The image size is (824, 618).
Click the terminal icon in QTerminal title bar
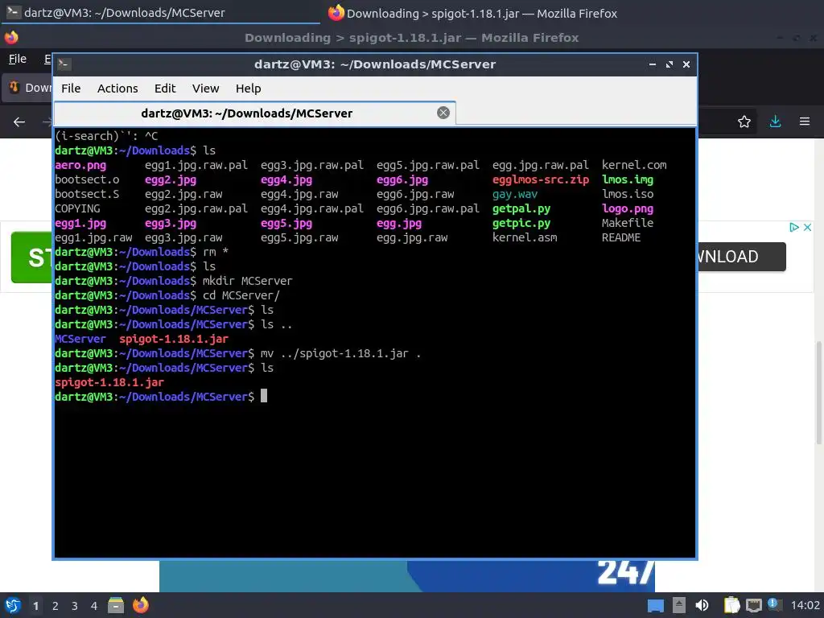coord(64,64)
